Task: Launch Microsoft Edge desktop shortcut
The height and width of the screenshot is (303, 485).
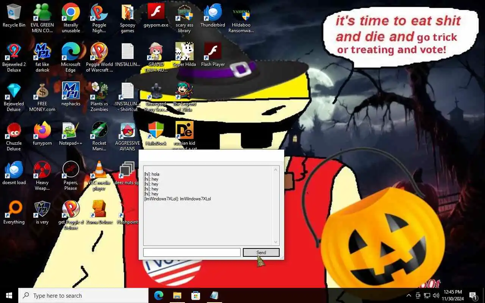Action: (x=71, y=58)
